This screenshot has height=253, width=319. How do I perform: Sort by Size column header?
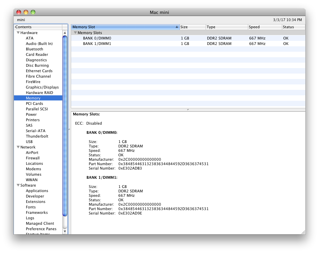coord(192,27)
